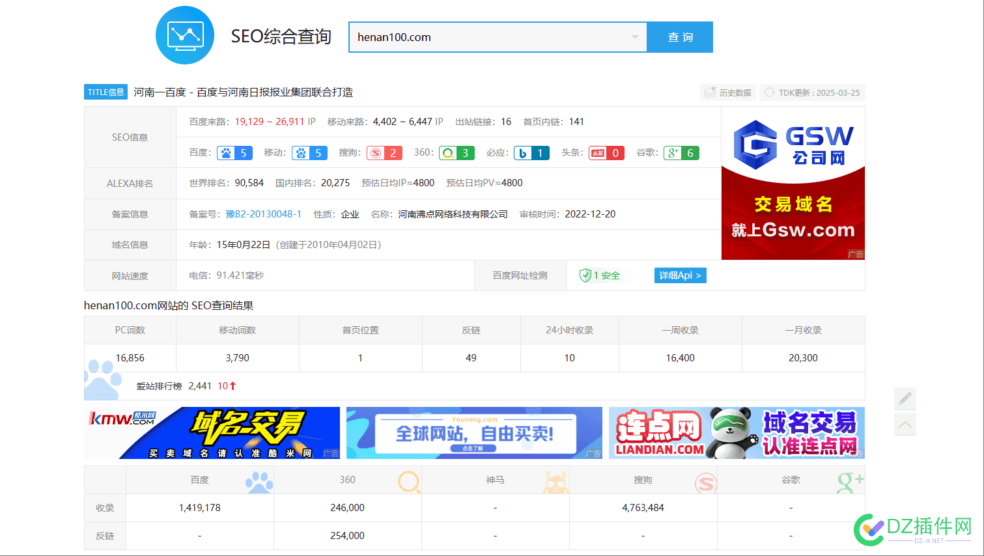Screen dimensions: 984x556
Task: Click world rank value 90,584
Action: click(249, 183)
